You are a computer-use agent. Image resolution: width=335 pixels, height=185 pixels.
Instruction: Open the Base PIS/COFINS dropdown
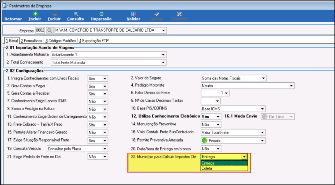[262, 109]
